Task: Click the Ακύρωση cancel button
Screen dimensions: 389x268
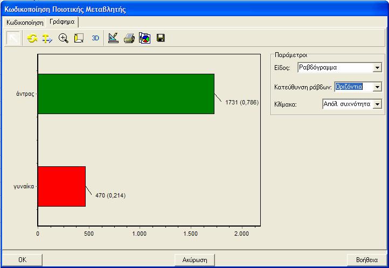Action: pyautogui.click(x=194, y=260)
